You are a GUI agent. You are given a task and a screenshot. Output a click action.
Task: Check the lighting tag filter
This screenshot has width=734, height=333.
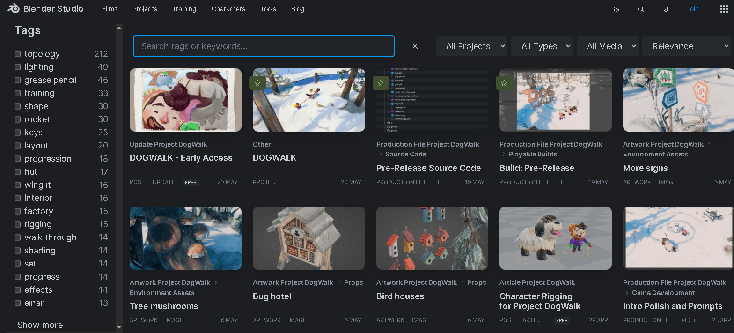(17, 67)
